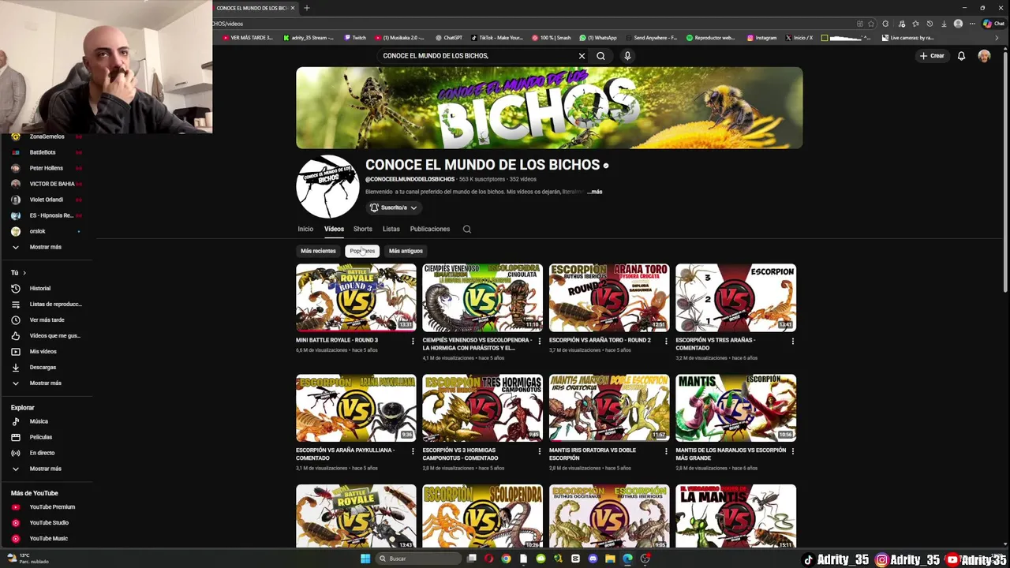Screen dimensions: 1010x568
Task: Open Ver más tarde in sidebar
Action: click(47, 319)
